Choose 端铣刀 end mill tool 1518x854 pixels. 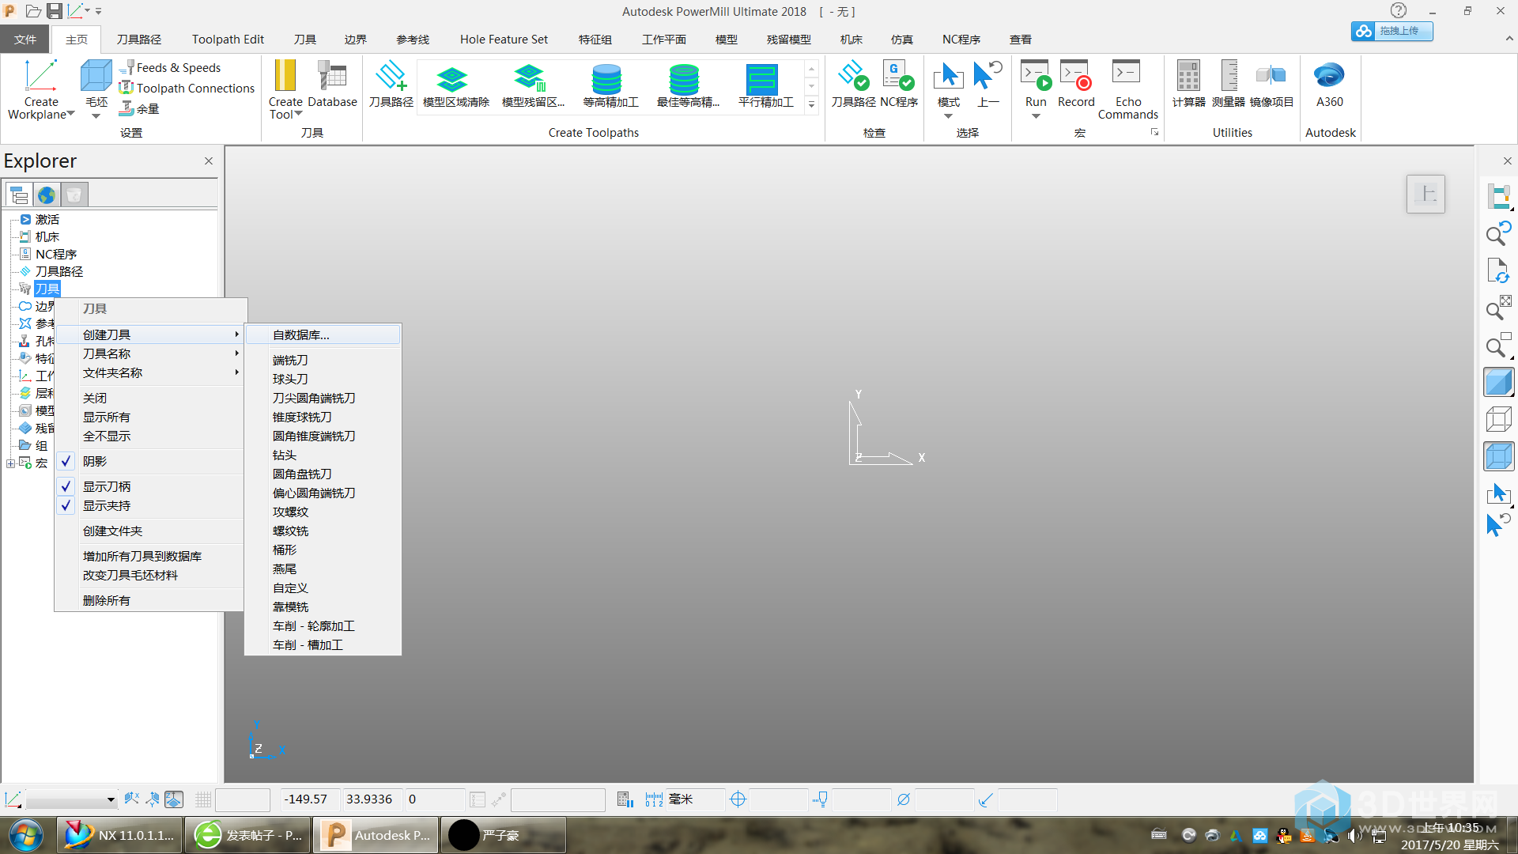(323, 361)
